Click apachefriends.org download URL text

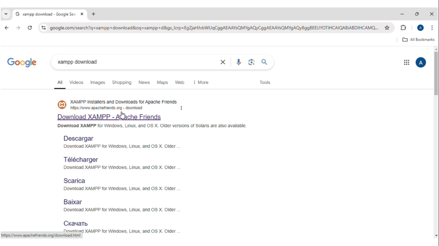click(106, 108)
